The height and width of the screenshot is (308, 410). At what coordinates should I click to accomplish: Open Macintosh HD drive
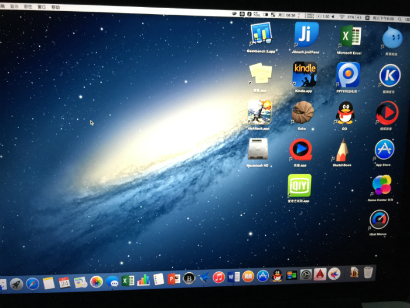coord(258,149)
